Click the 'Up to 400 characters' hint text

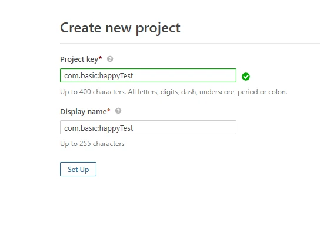(x=174, y=92)
